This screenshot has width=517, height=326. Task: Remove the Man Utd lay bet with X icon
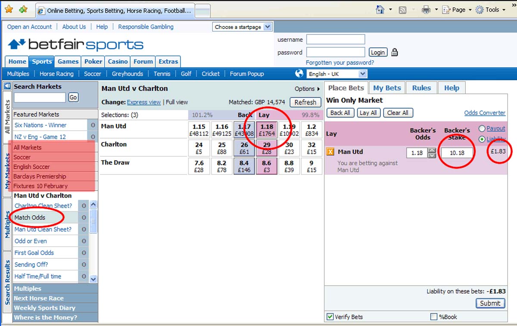(x=331, y=152)
